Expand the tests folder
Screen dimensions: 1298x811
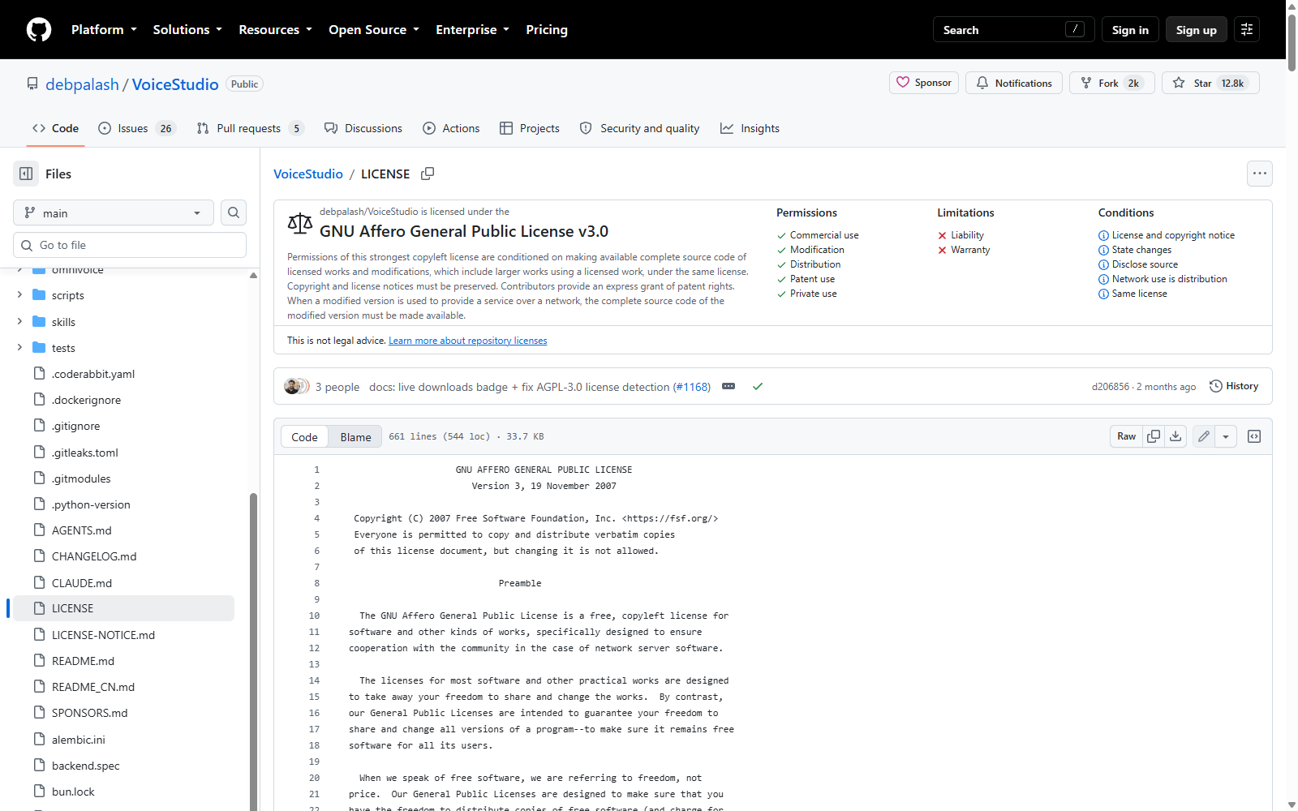(19, 348)
